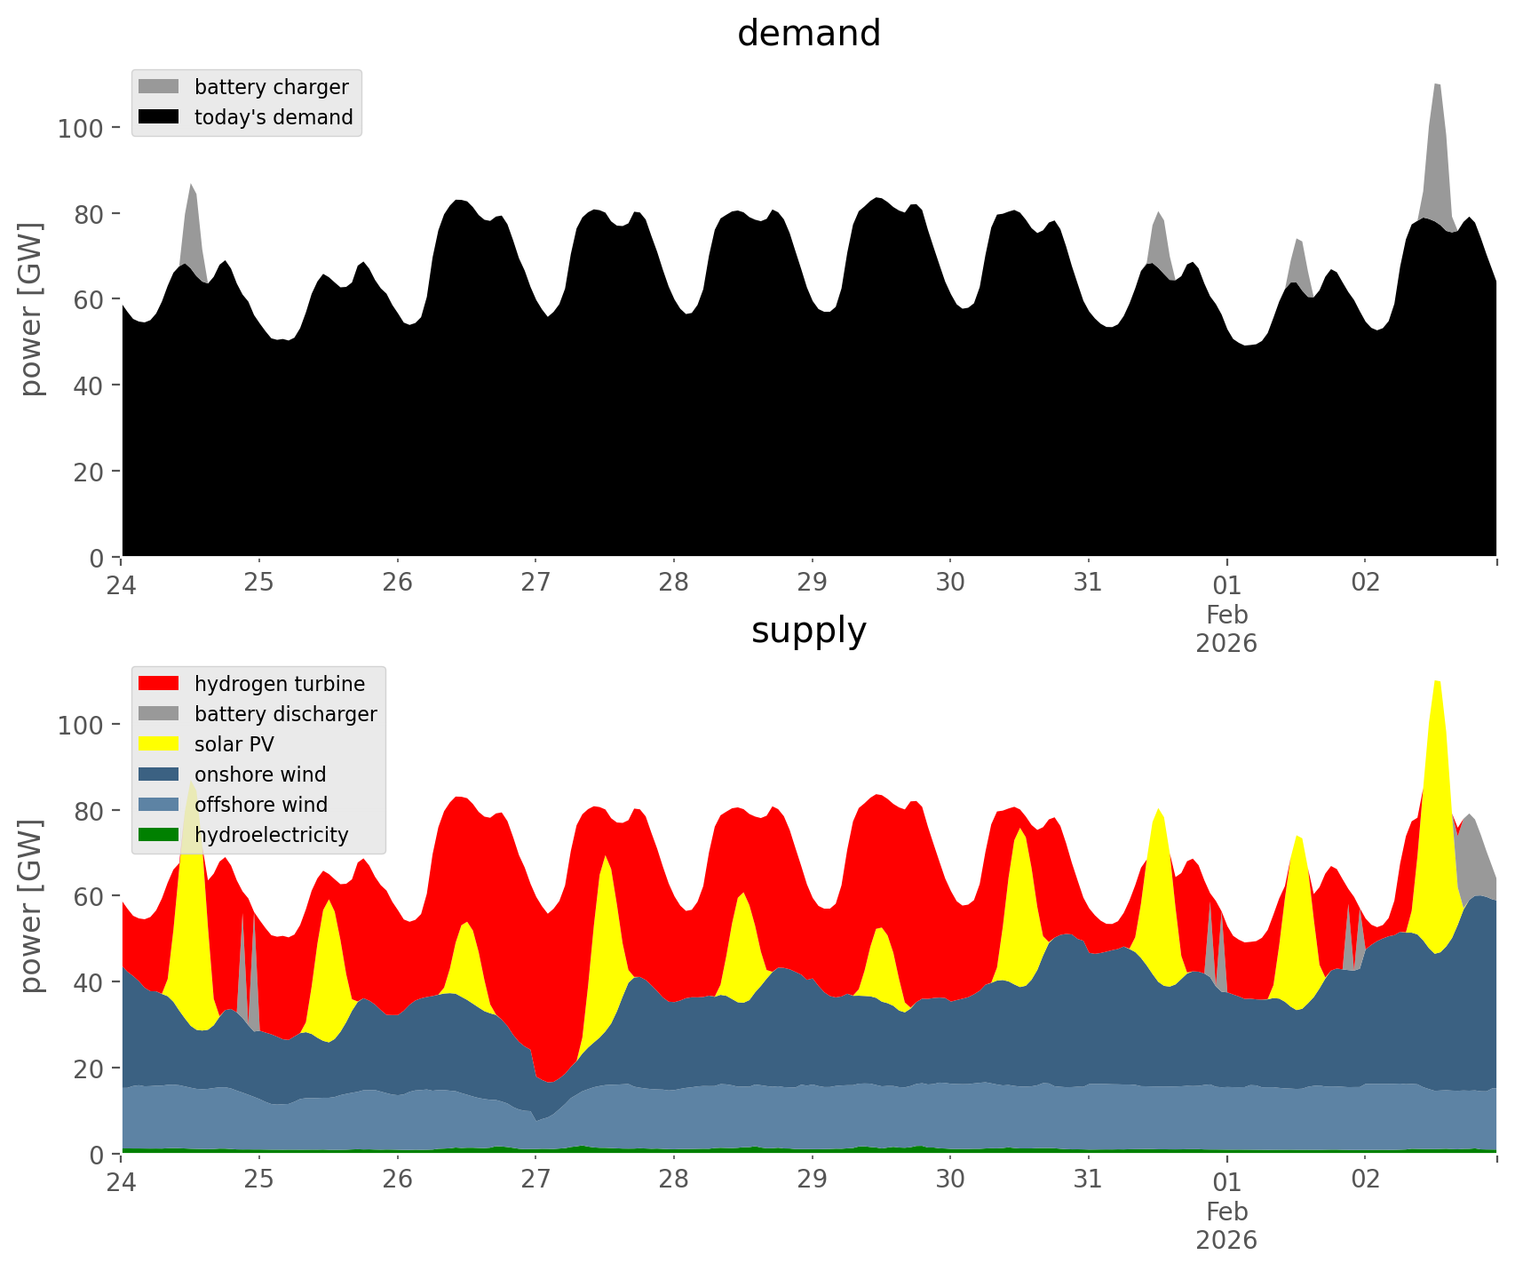Screen dimensions: 1515x1271
Task: Click the "demand" chart title
Action: [808, 34]
